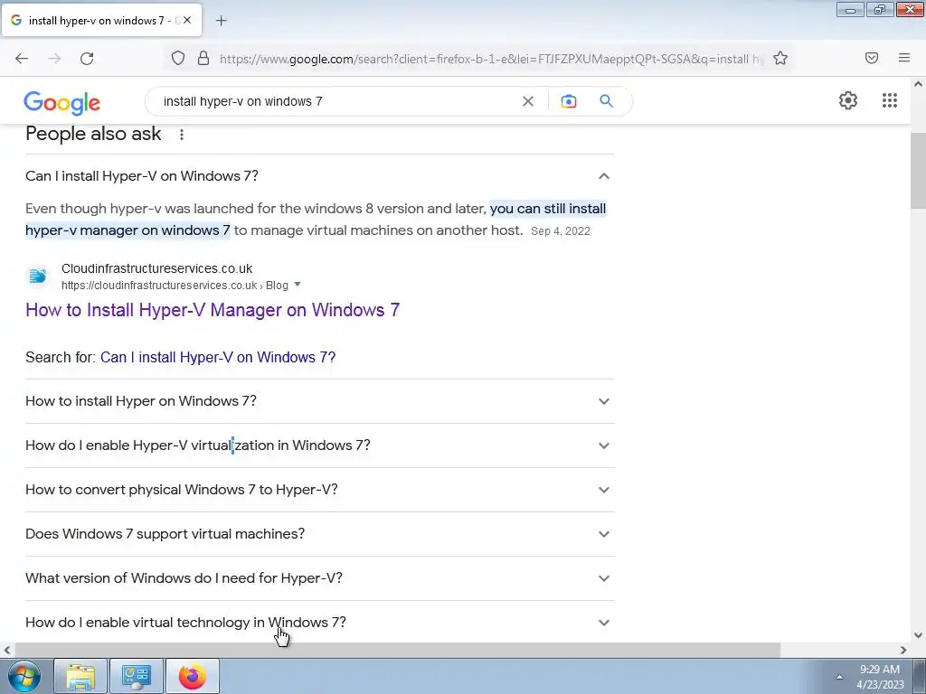Open the dropdown arrow next to Blog
The image size is (926, 694).
coord(297,285)
